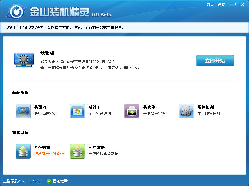Select the 备份数据 label
249x186 pixels.
click(42, 148)
